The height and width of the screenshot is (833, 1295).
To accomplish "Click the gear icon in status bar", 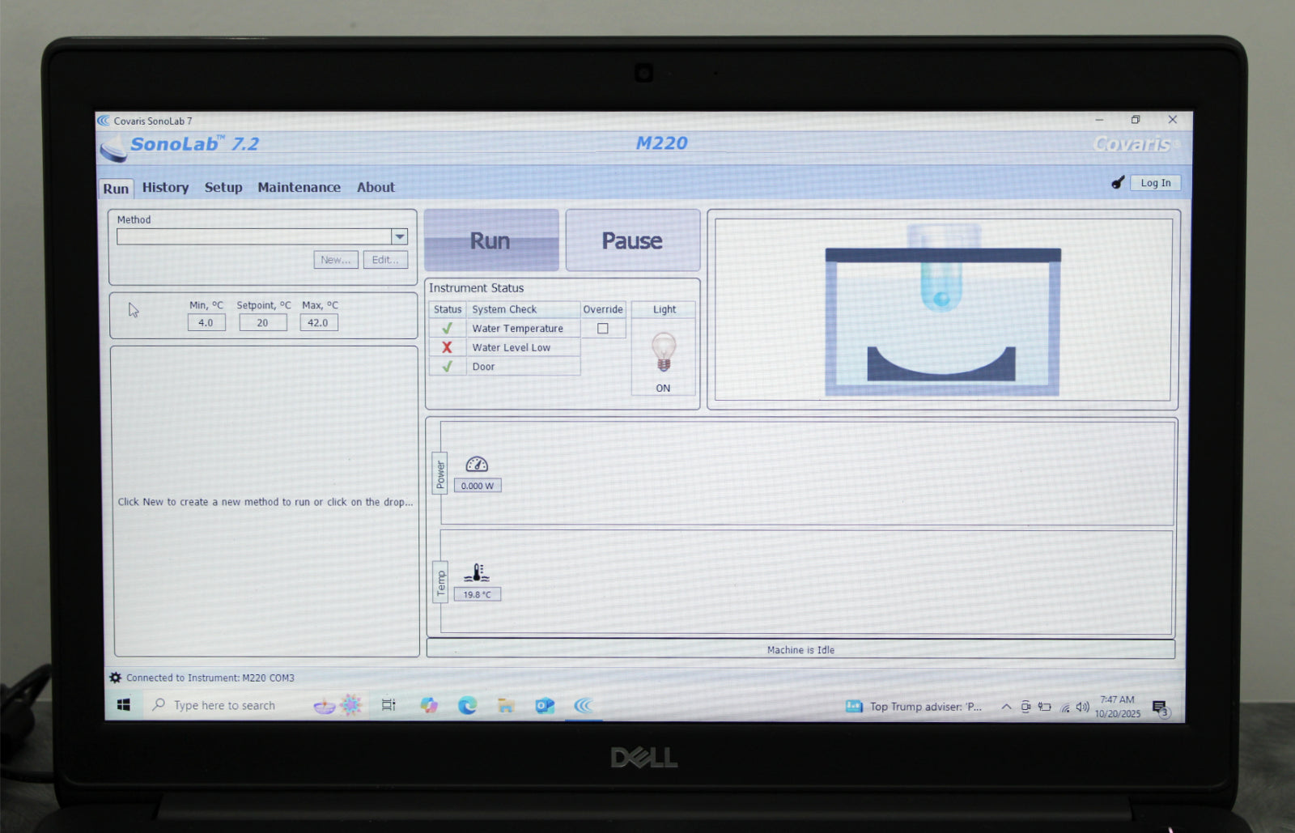I will 116,678.
